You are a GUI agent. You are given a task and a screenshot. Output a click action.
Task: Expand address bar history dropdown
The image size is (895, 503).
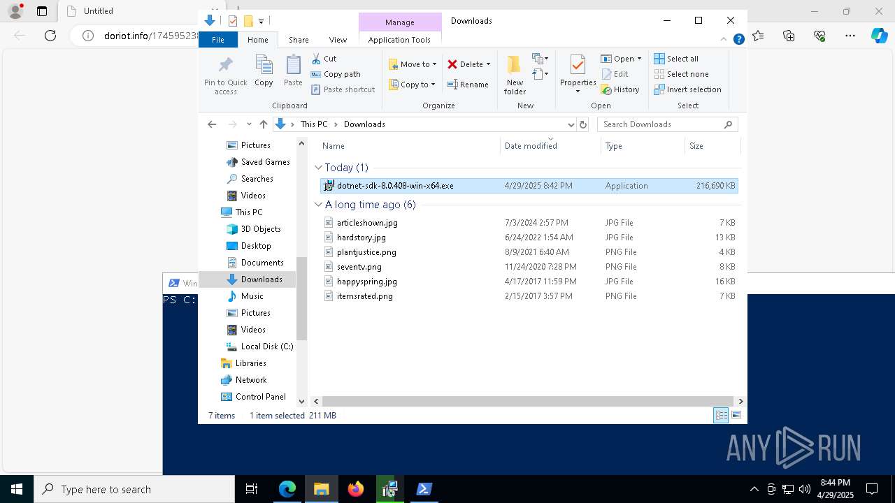pyautogui.click(x=571, y=124)
